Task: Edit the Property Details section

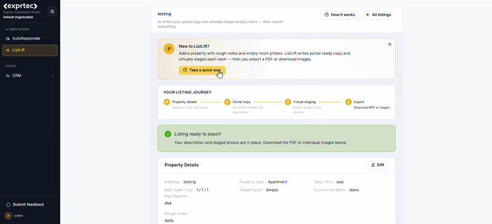Action: 378,165
